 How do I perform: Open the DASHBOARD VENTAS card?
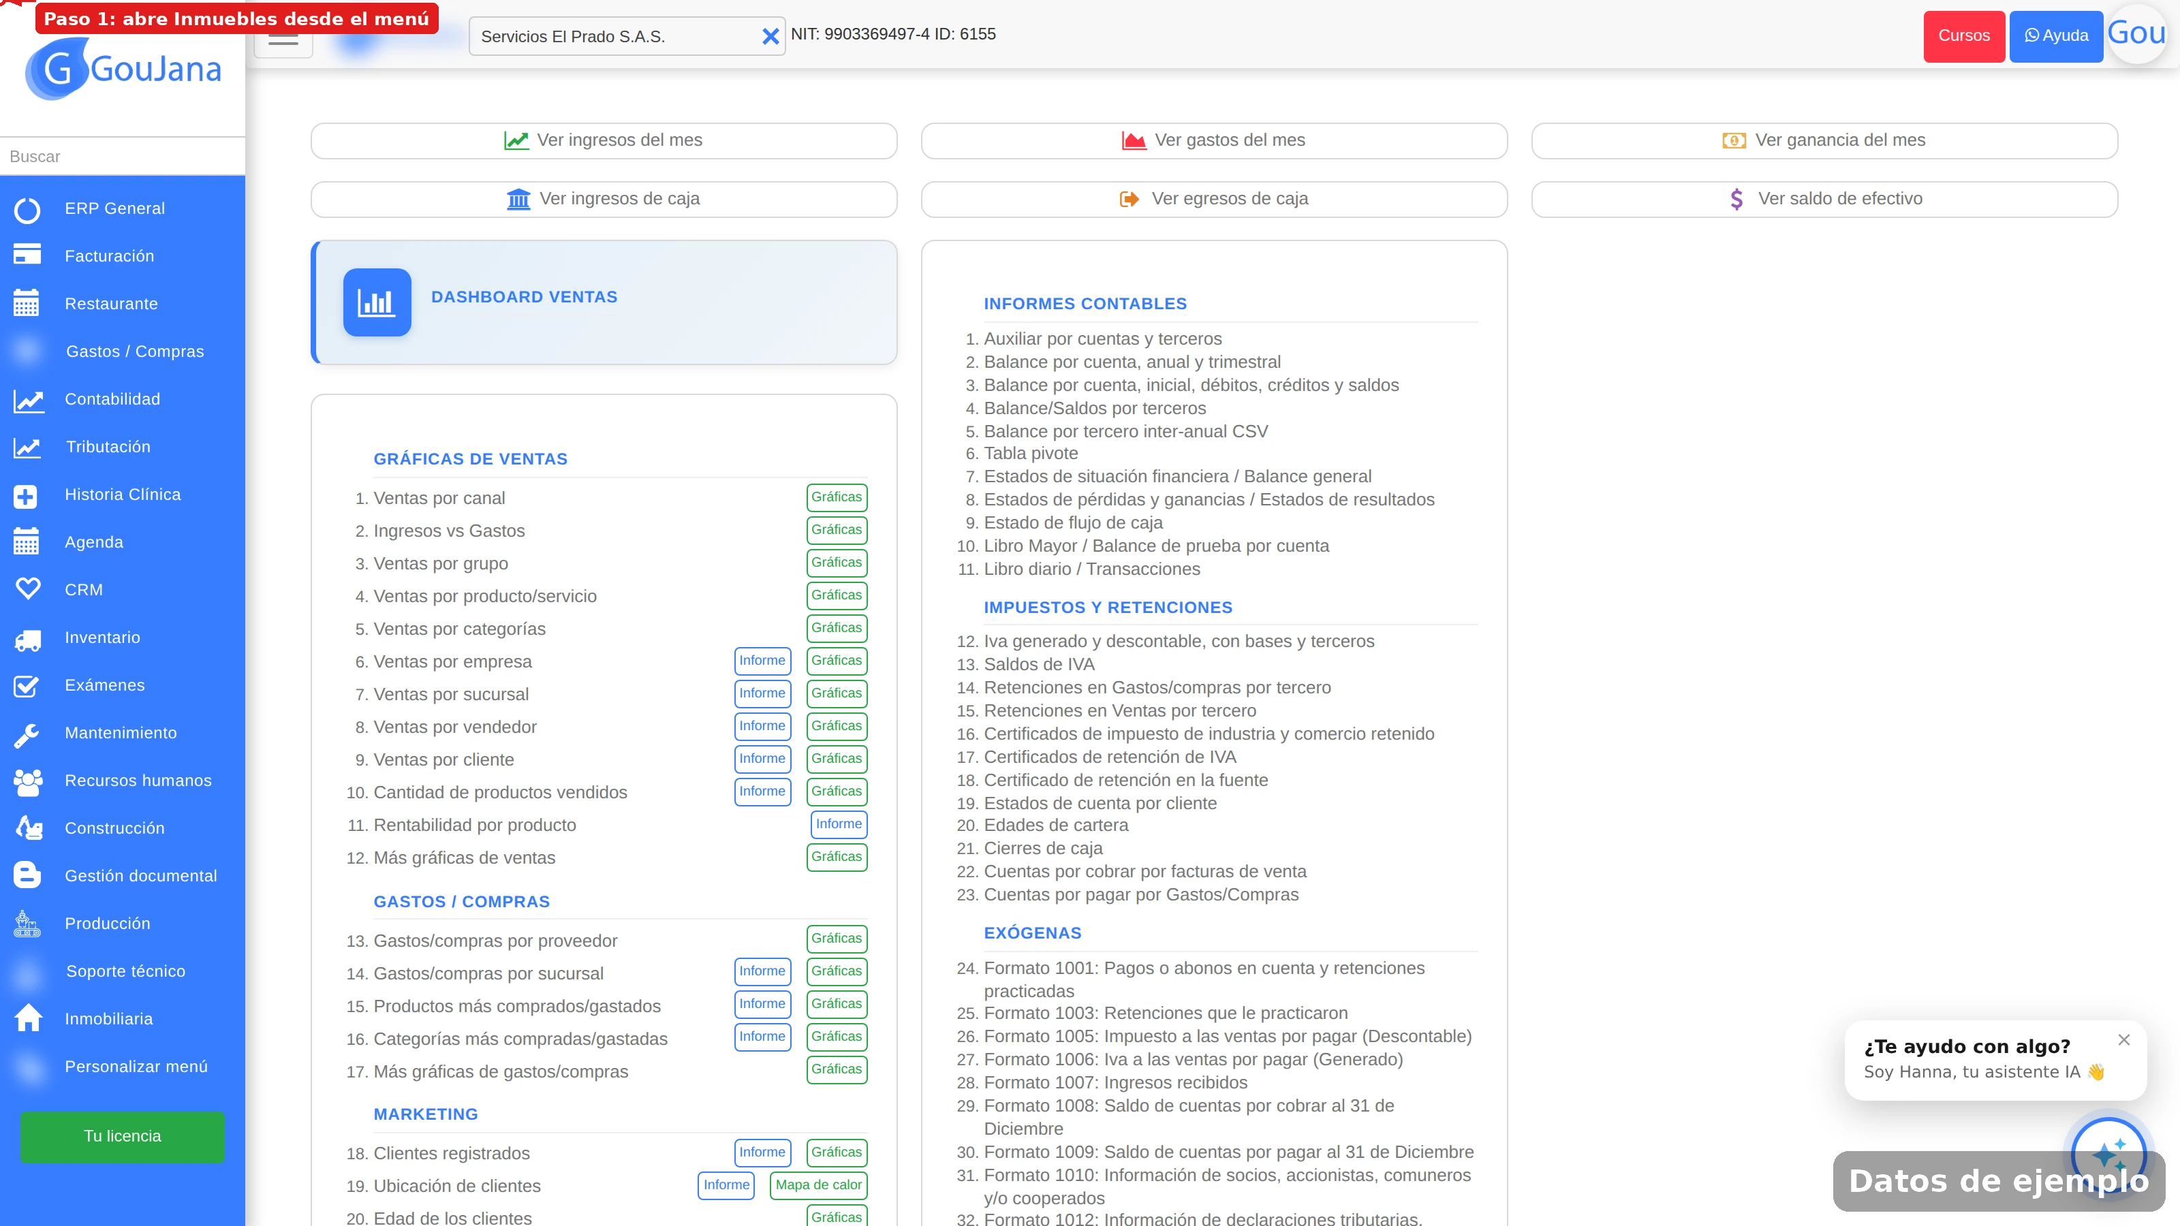(x=604, y=302)
